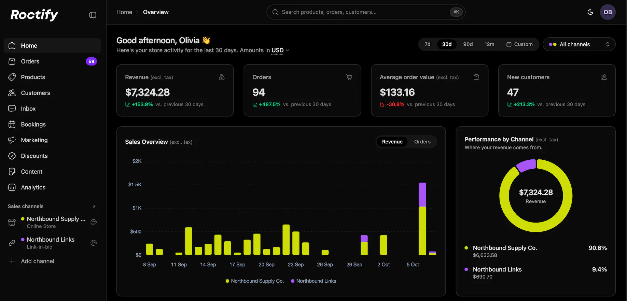This screenshot has width=627, height=301.
Task: Click the Inbox message icon in sidebar
Action: tap(12, 109)
